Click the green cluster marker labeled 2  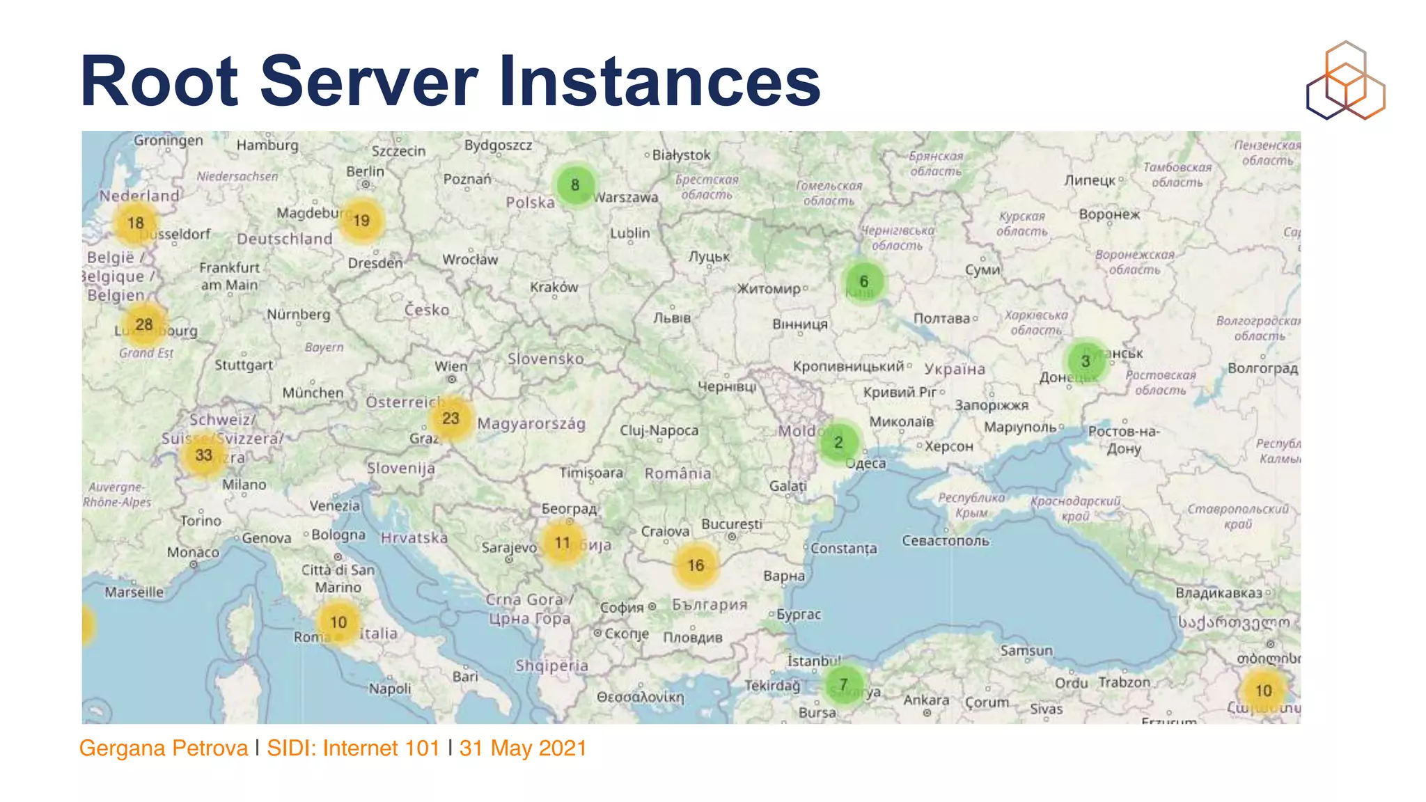point(838,442)
